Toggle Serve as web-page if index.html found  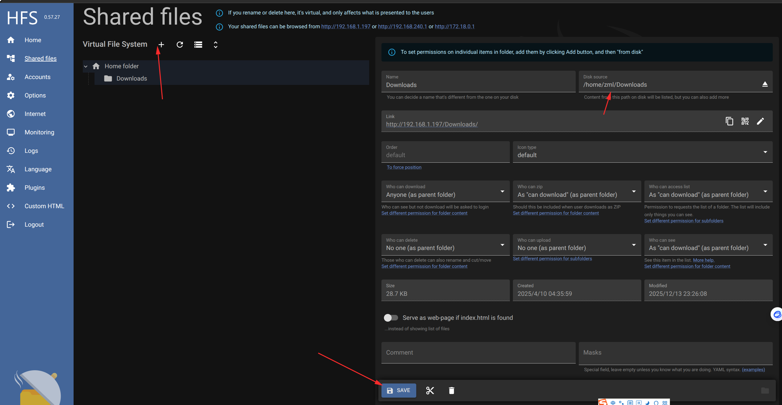point(391,318)
